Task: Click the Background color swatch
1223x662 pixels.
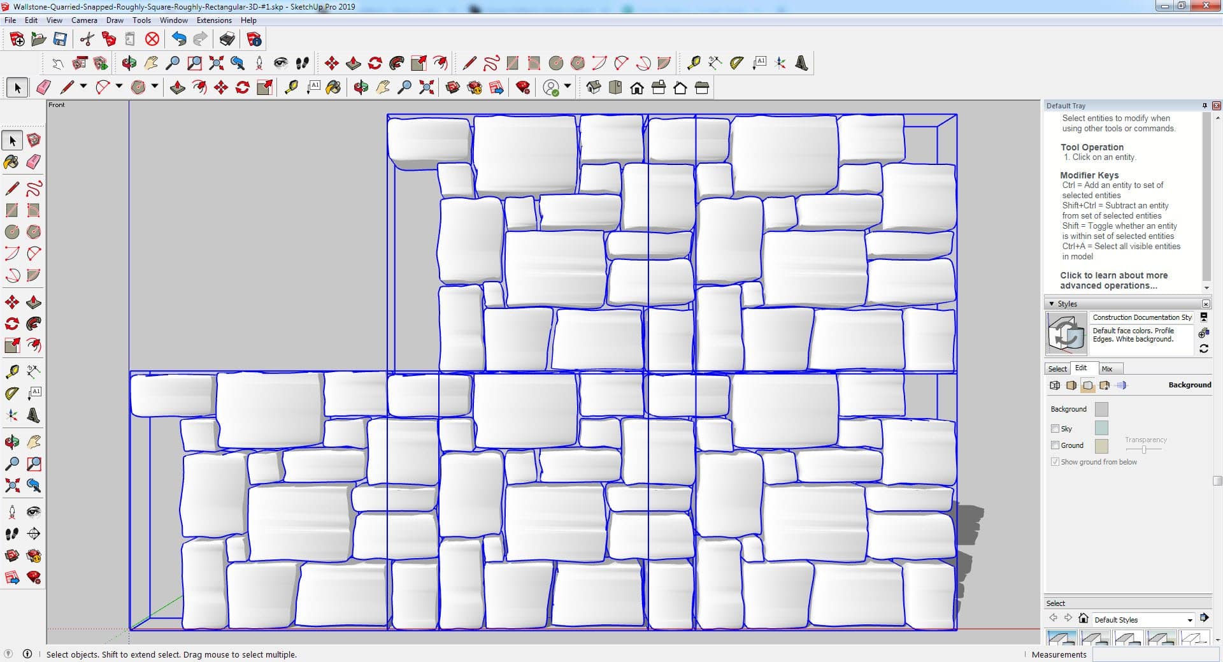Action: pyautogui.click(x=1101, y=409)
